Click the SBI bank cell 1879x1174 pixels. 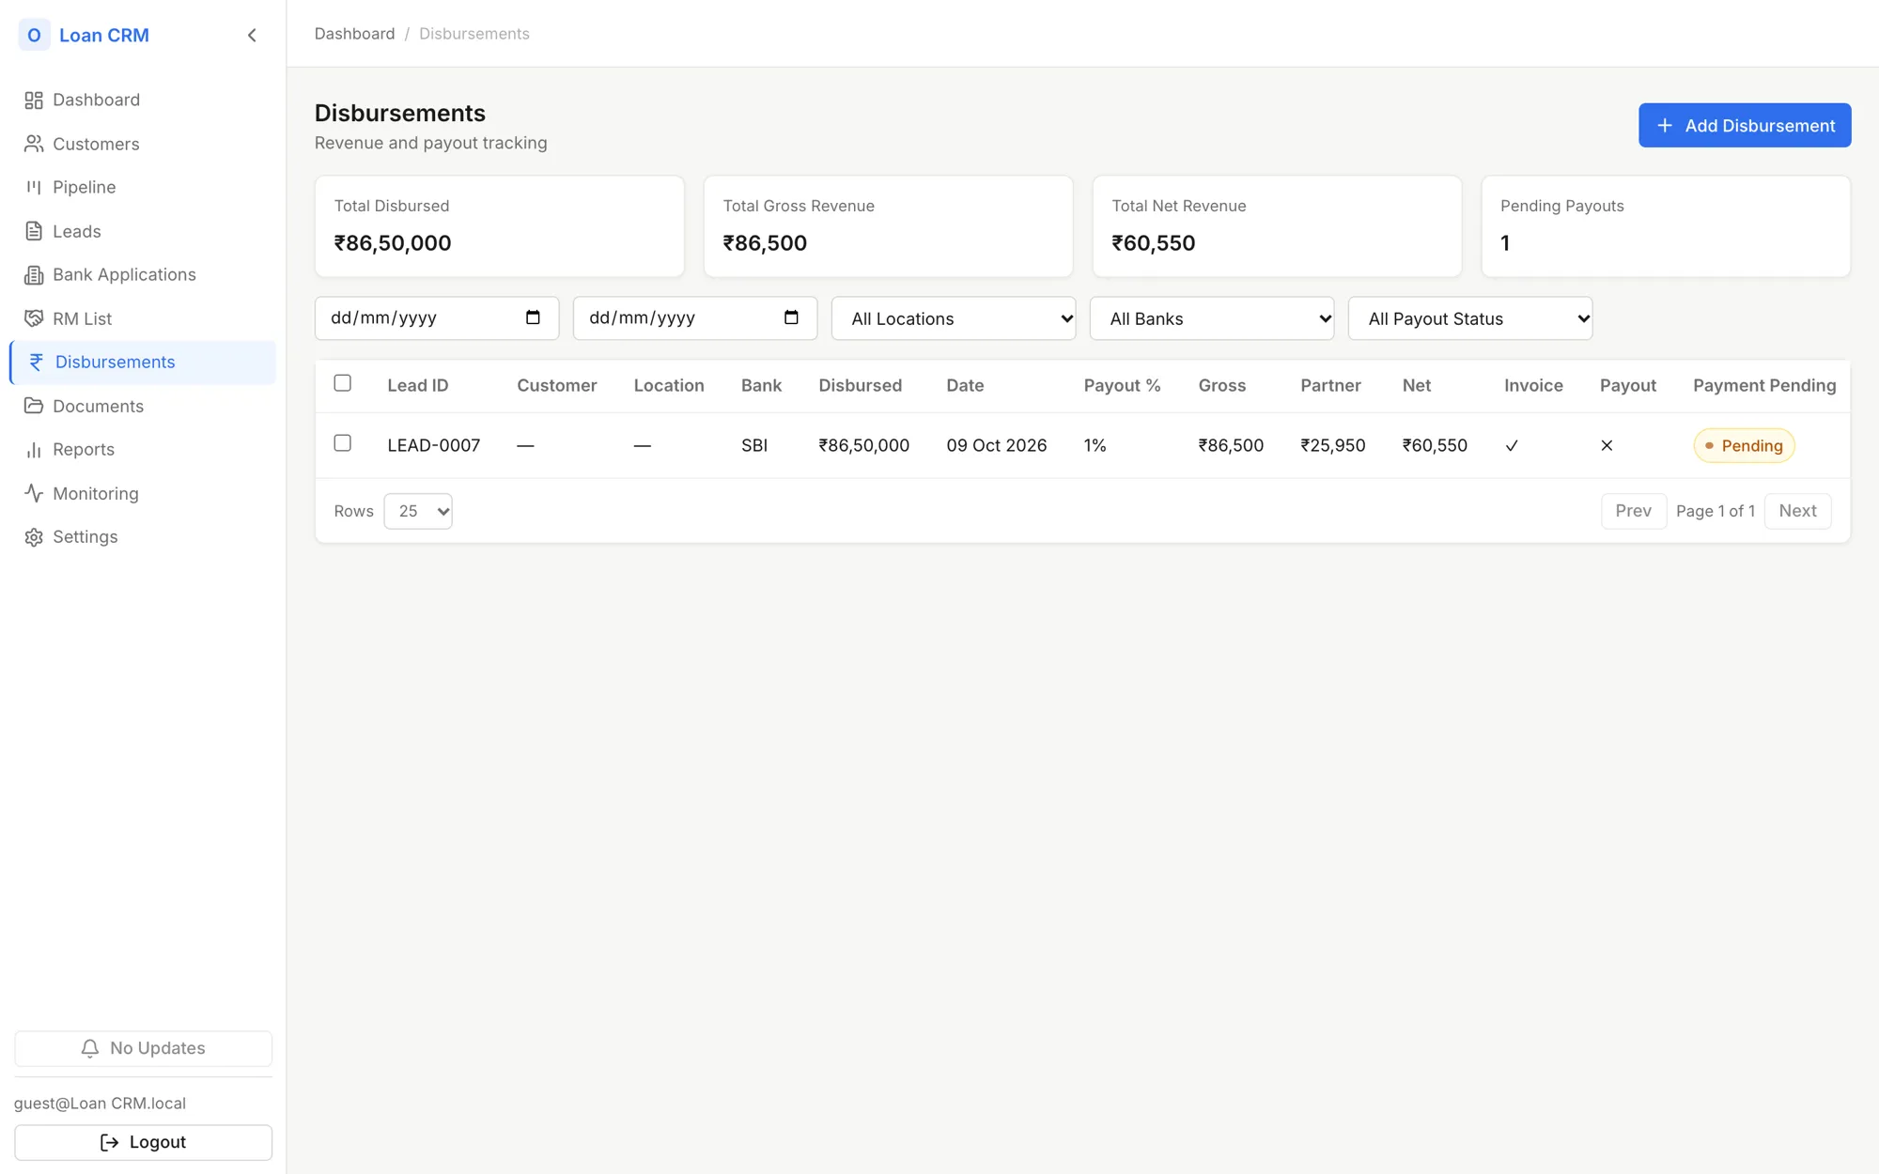[754, 445]
